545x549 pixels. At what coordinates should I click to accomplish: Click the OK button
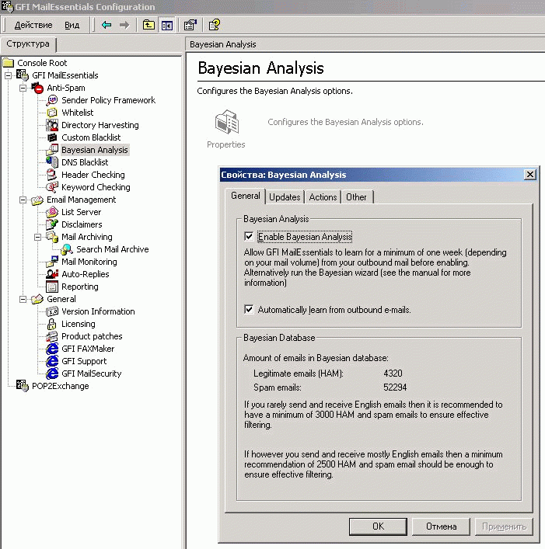click(x=378, y=526)
